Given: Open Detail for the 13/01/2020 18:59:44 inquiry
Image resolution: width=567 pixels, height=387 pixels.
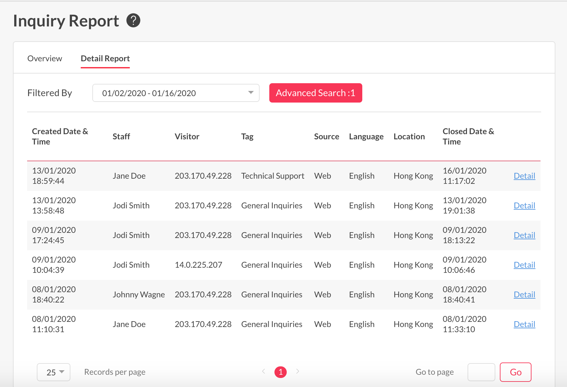Looking at the screenshot, I should click(524, 176).
